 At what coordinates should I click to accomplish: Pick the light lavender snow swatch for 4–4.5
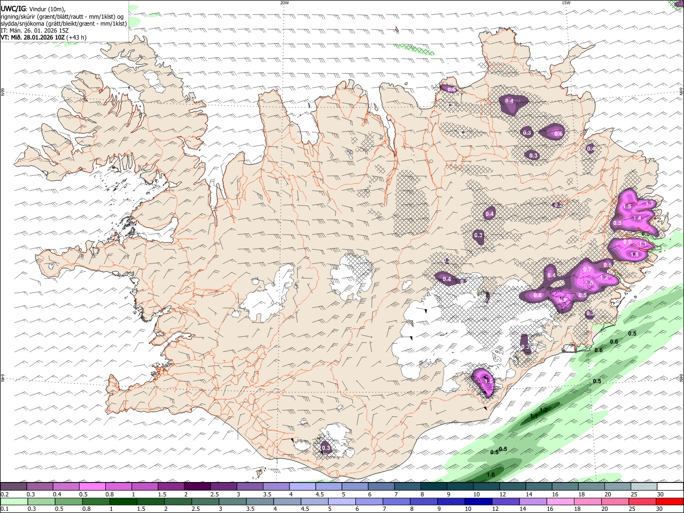[302, 486]
